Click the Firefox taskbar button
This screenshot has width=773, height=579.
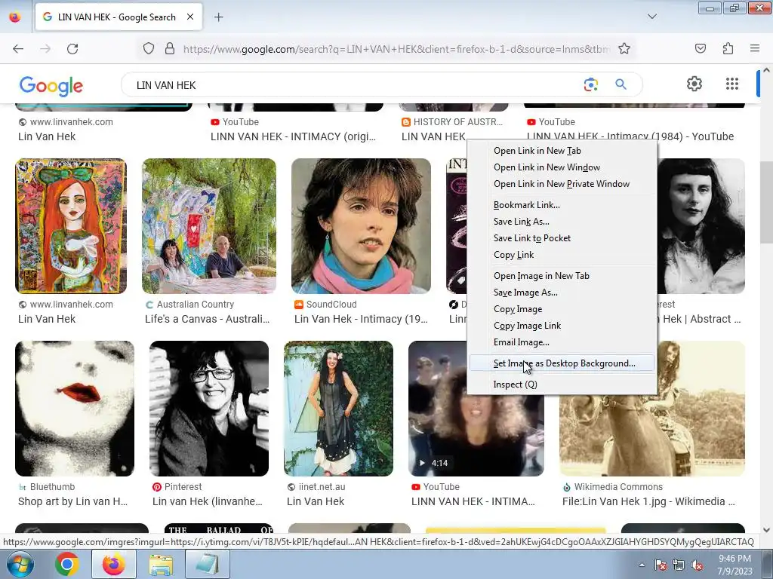(113, 564)
